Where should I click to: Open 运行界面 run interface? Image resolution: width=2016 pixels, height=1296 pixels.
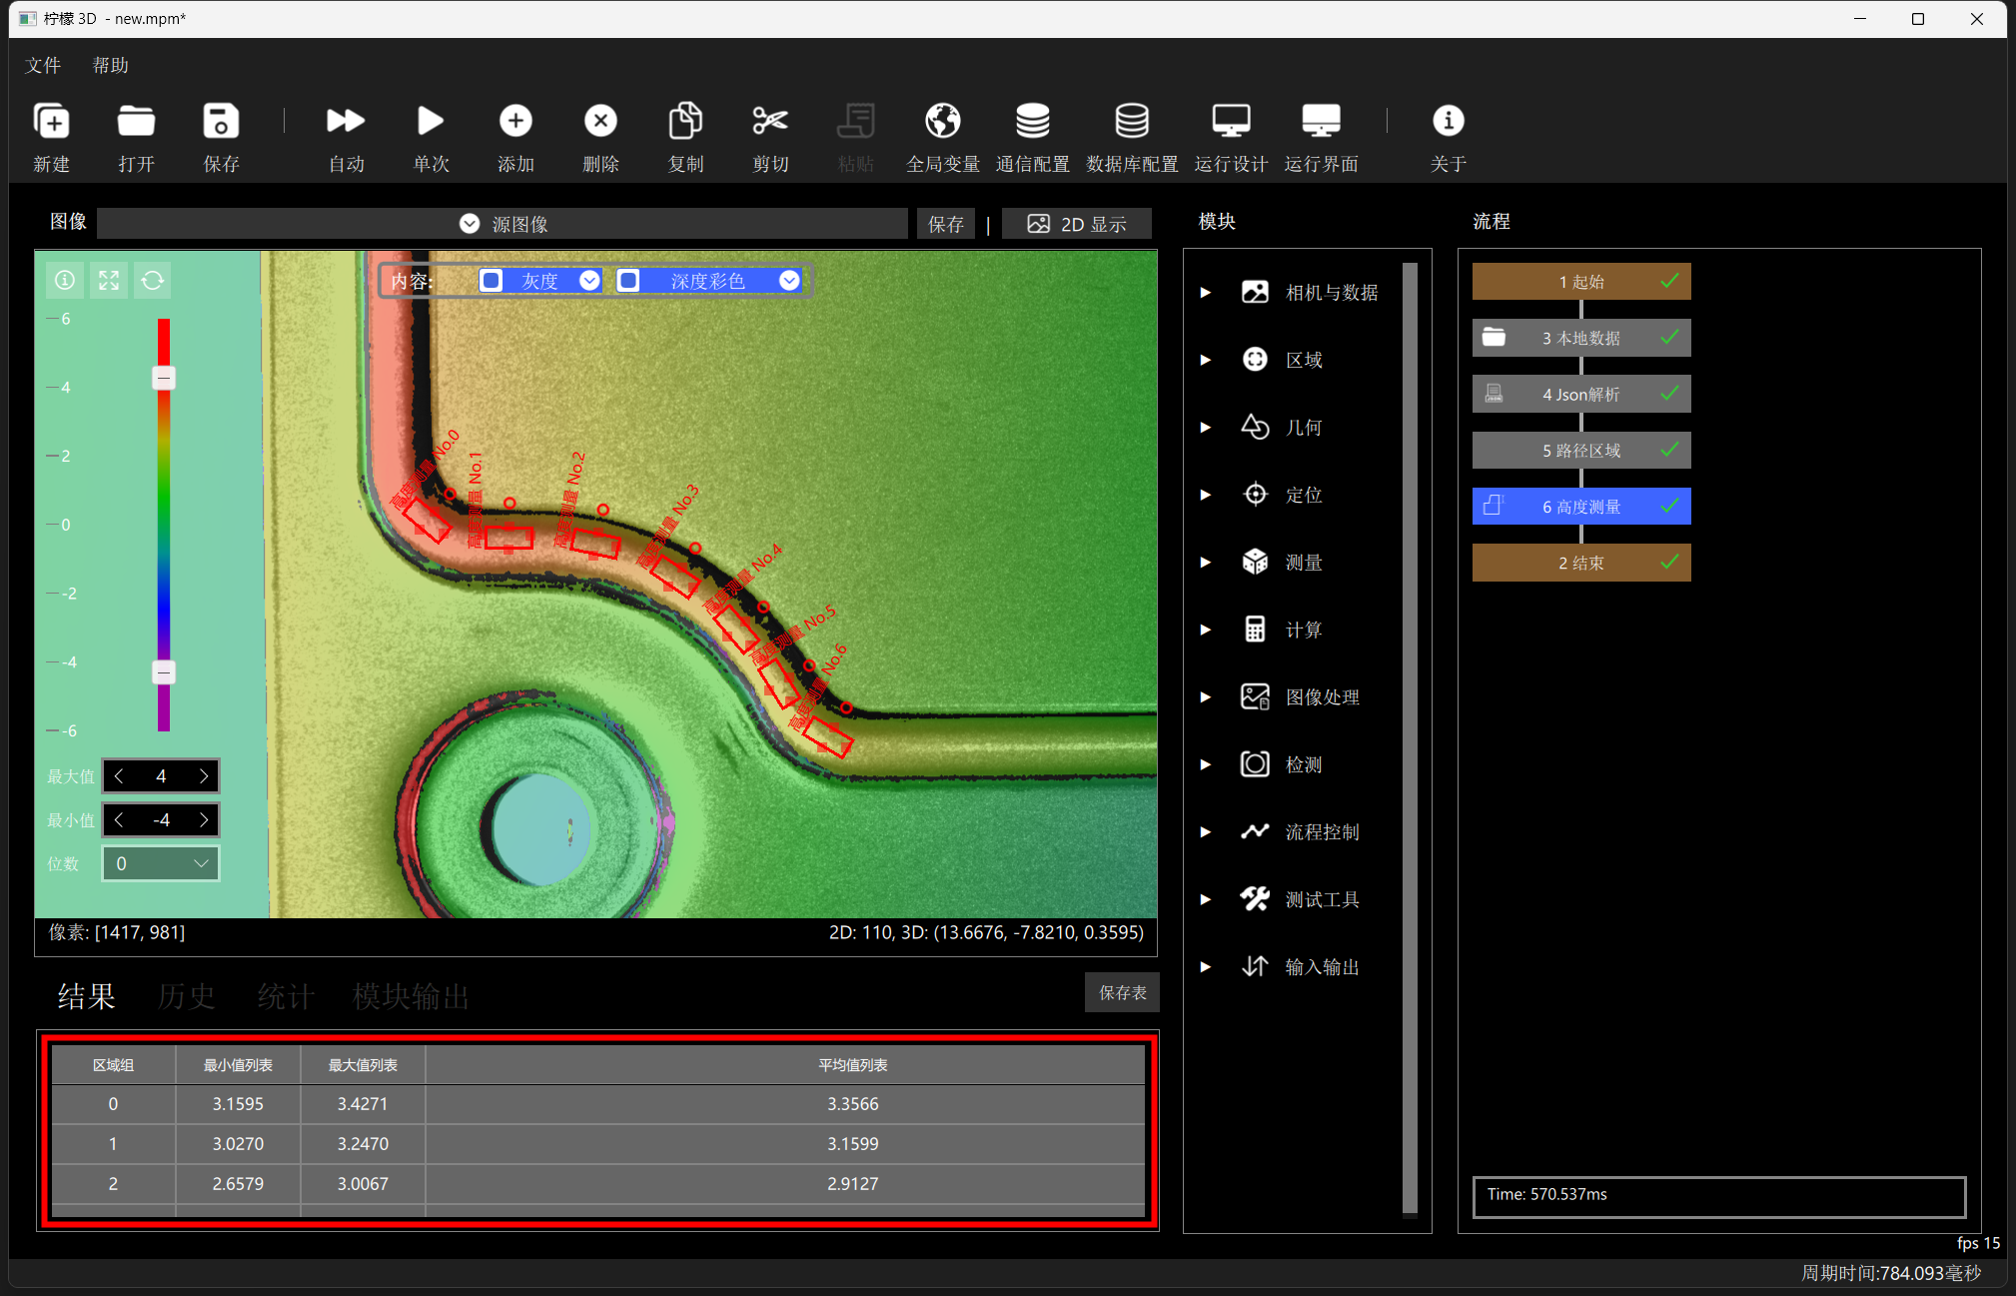tap(1321, 121)
